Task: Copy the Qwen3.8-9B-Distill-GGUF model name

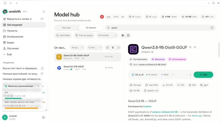Action: coord(190,47)
